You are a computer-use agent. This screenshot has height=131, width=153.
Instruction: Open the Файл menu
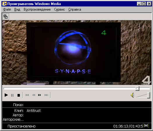[x=7, y=9]
